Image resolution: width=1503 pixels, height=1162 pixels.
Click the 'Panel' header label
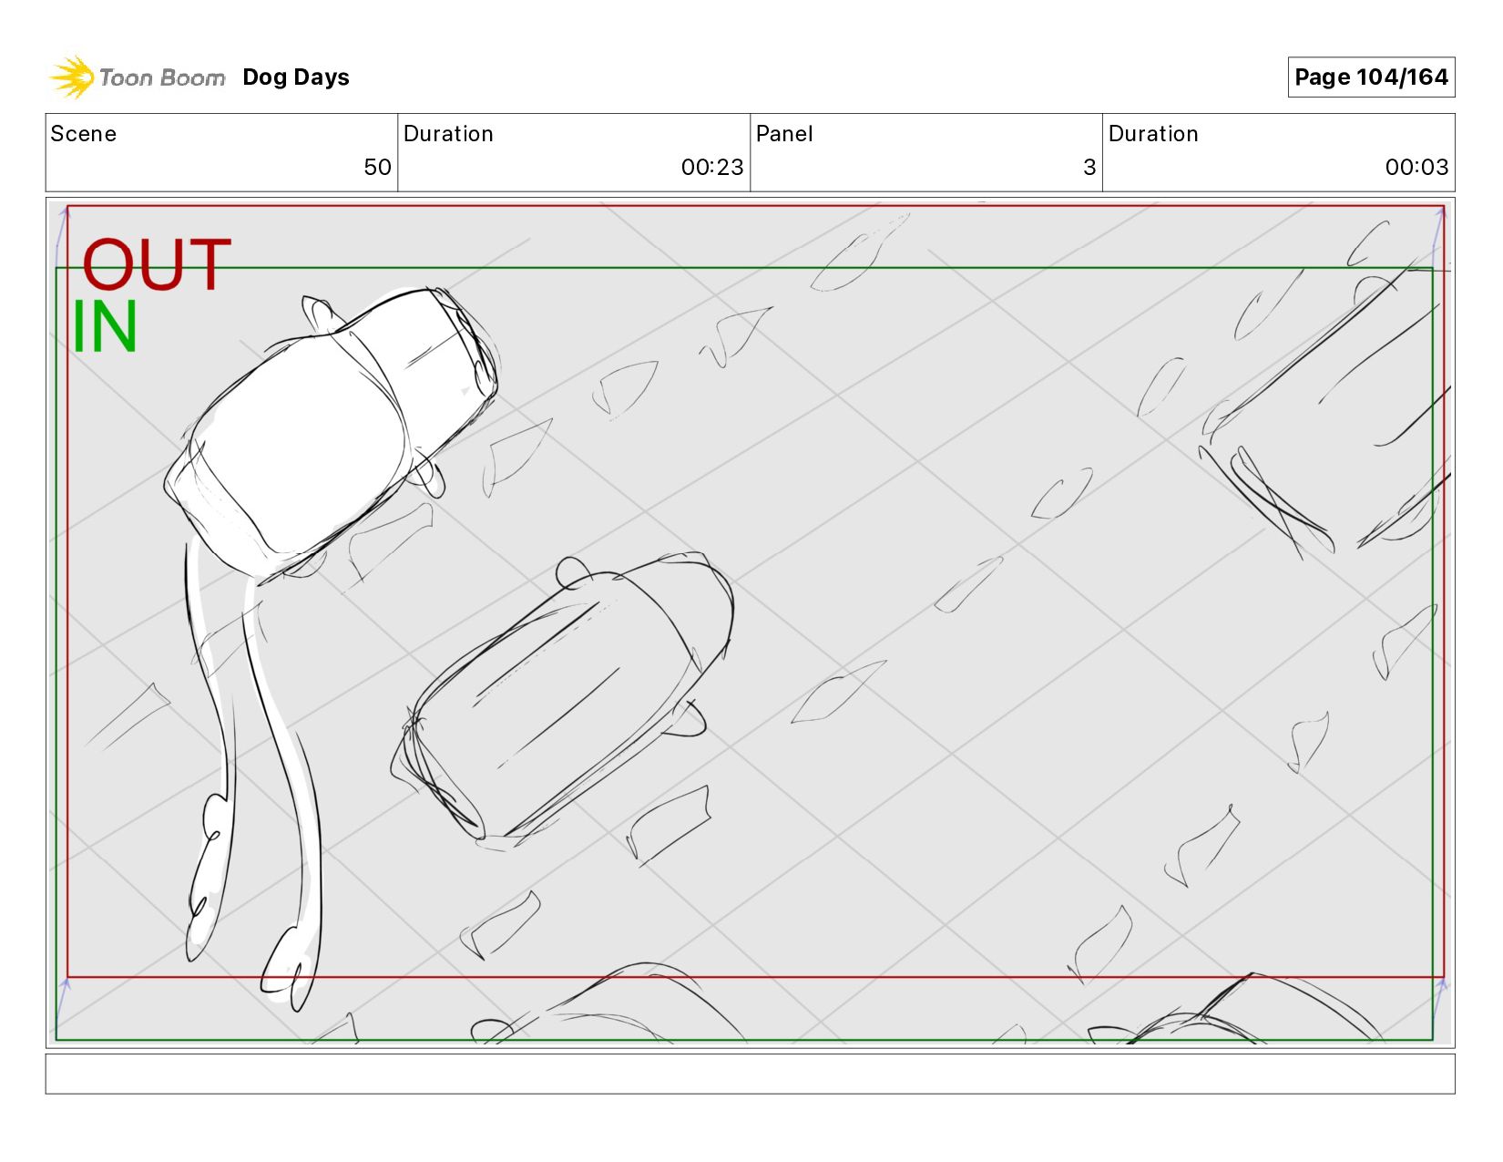click(x=784, y=134)
